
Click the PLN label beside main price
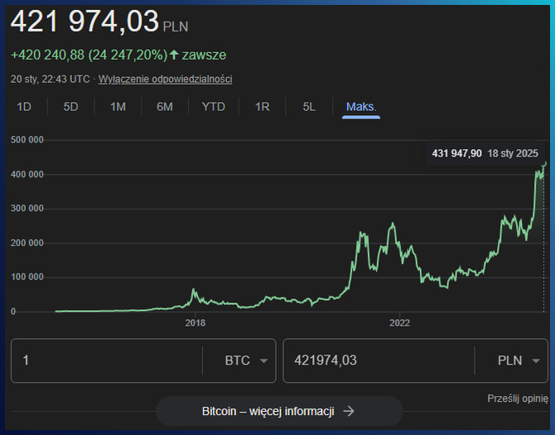[176, 27]
